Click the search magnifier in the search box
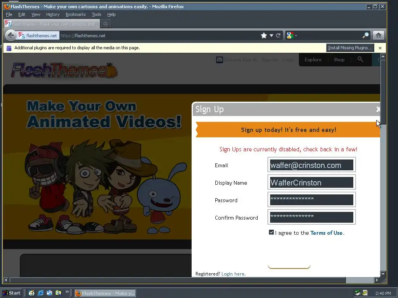The width and height of the screenshot is (398, 298). pos(365,35)
